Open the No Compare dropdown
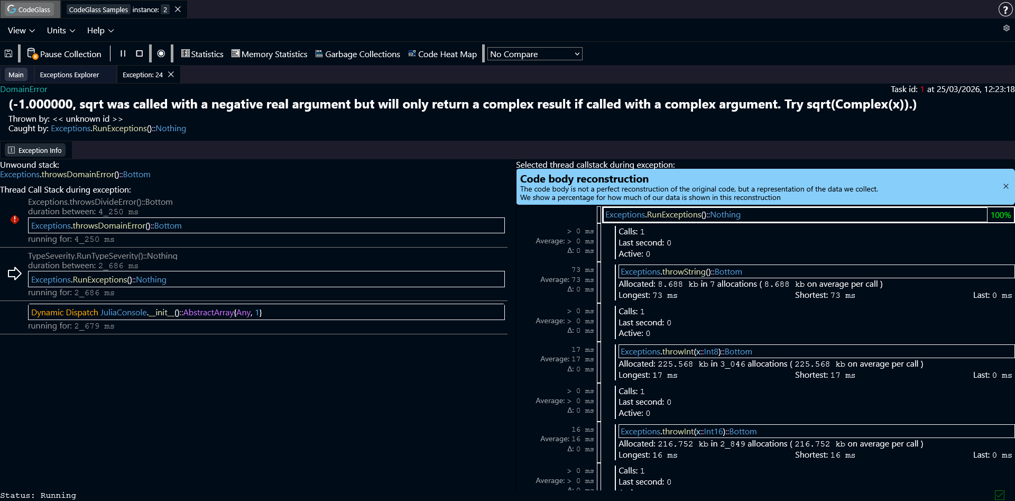 (534, 53)
